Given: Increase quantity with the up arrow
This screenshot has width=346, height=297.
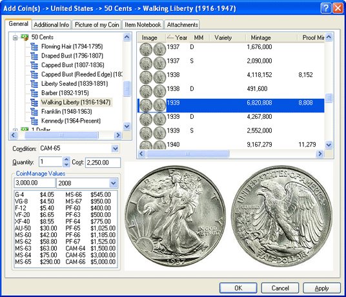Looking at the screenshot, I should click(x=66, y=159).
